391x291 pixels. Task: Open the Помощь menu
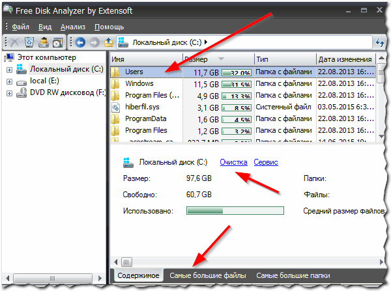pos(109,27)
